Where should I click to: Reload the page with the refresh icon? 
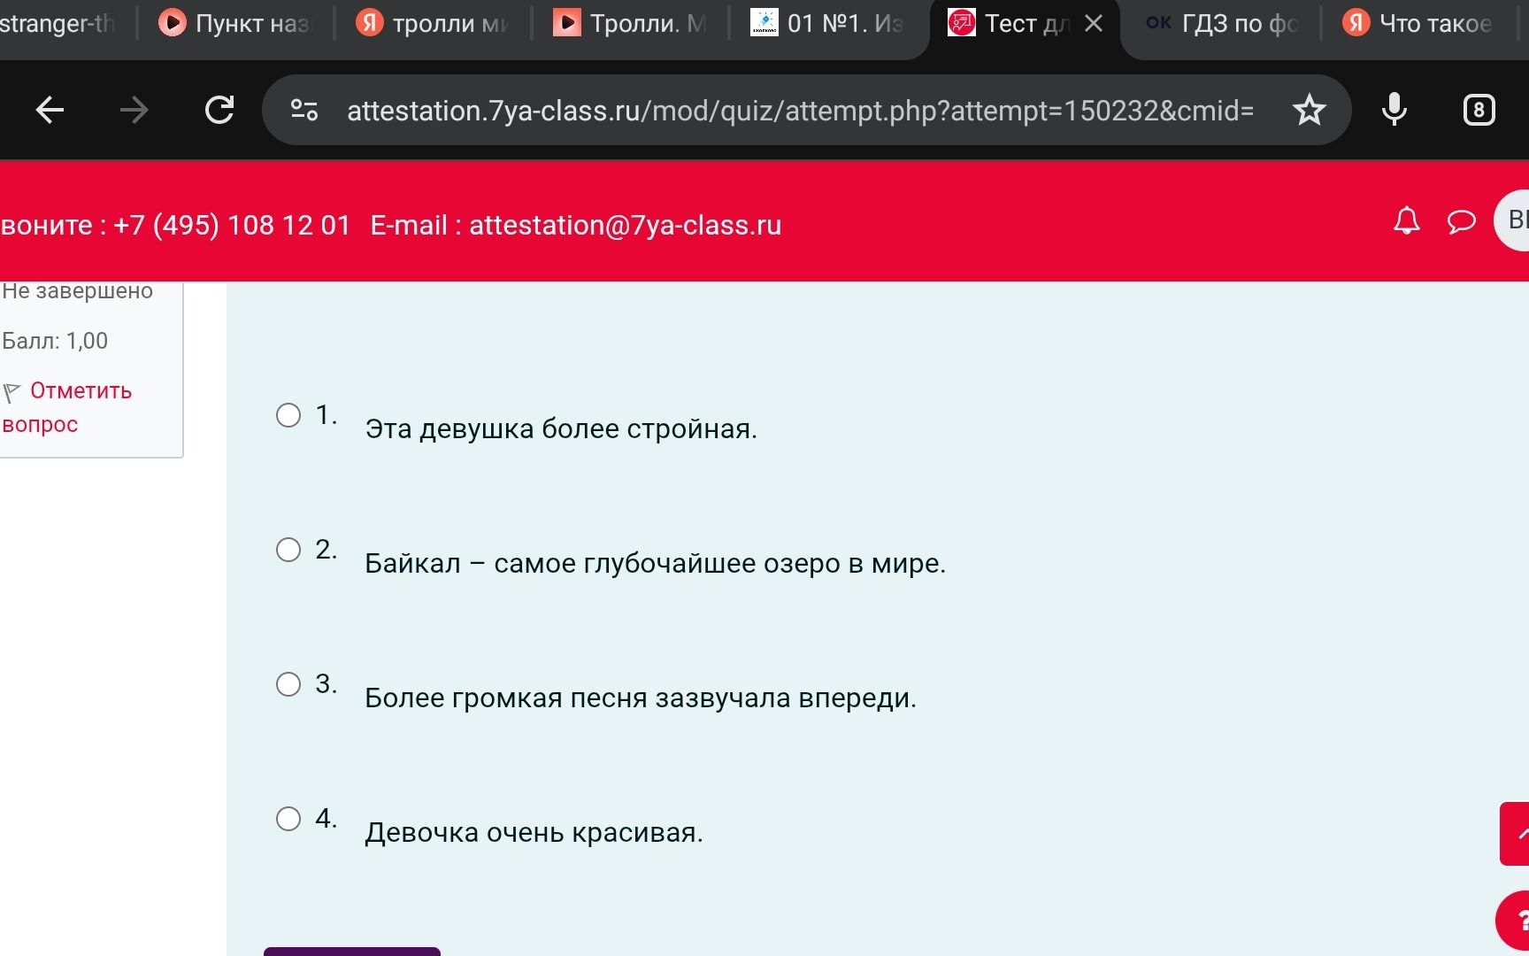(x=219, y=110)
